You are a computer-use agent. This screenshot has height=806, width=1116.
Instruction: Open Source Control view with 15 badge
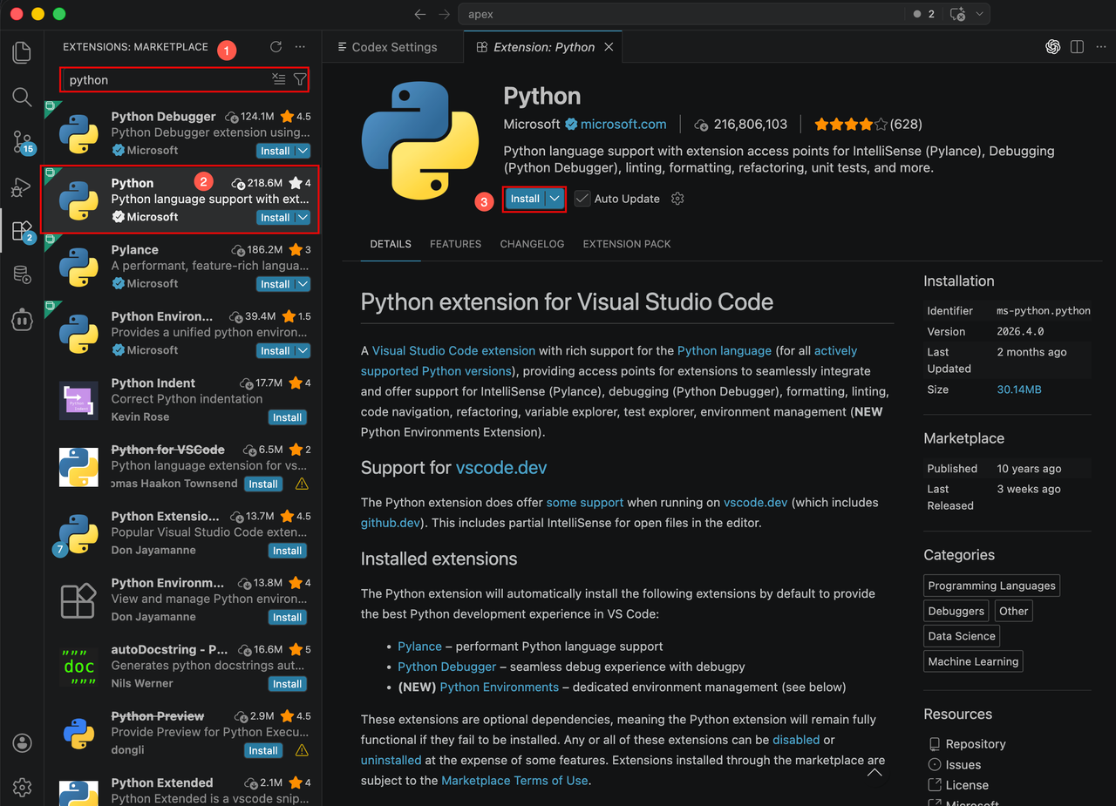22,142
